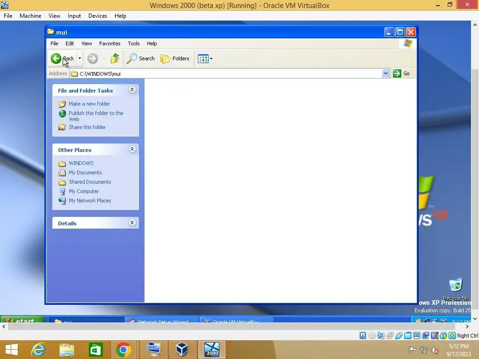Click the VirtualBox shared folders status icon
479x359 pixels.
[x=407, y=336]
